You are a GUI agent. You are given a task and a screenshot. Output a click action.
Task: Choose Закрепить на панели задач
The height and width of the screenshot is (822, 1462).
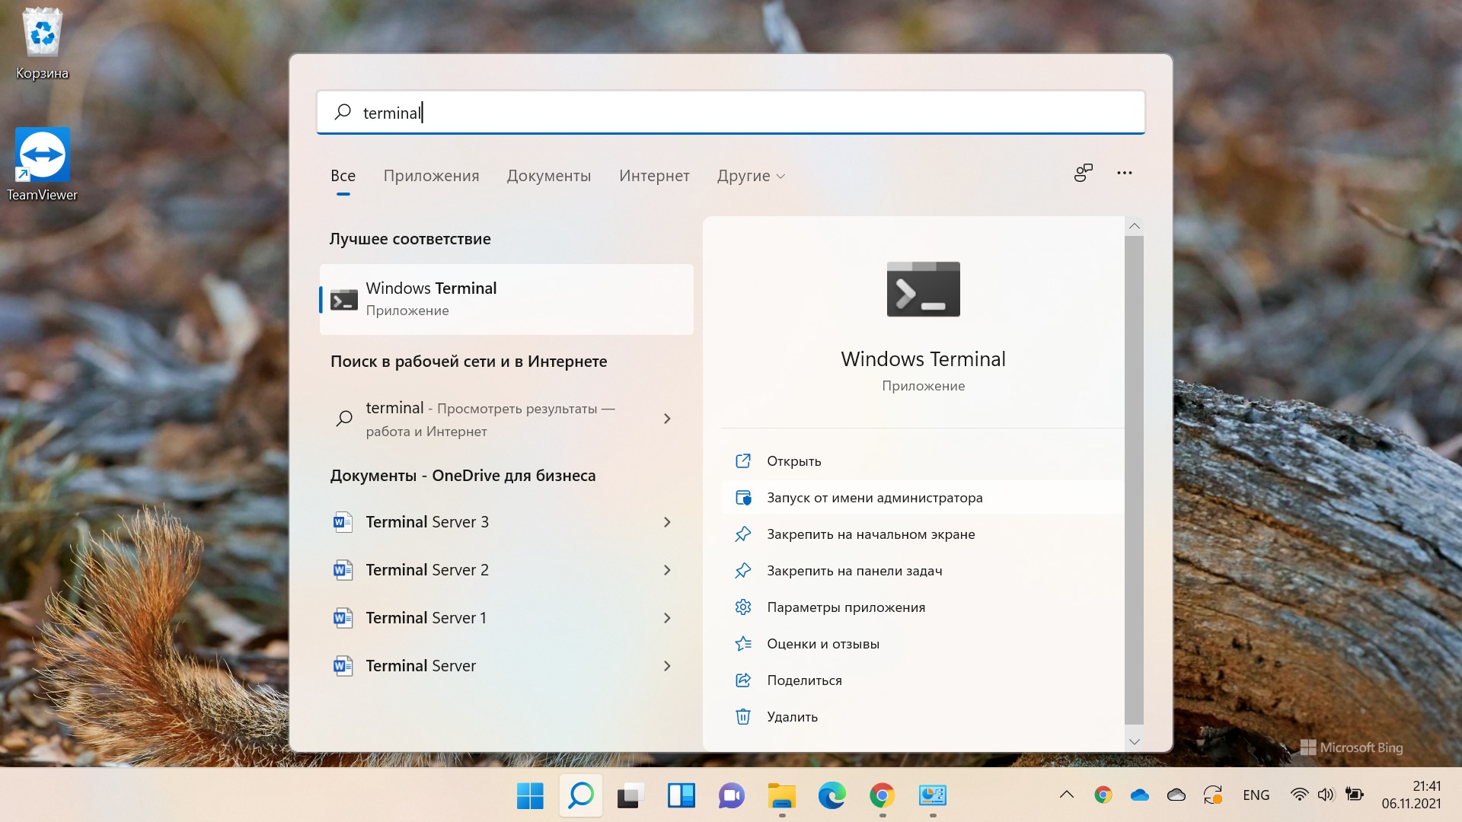[x=922, y=571]
